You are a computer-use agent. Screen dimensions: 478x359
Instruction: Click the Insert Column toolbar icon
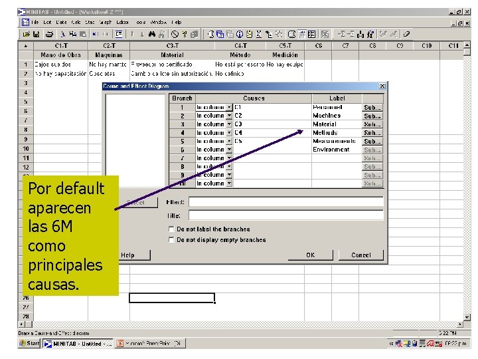(361, 35)
